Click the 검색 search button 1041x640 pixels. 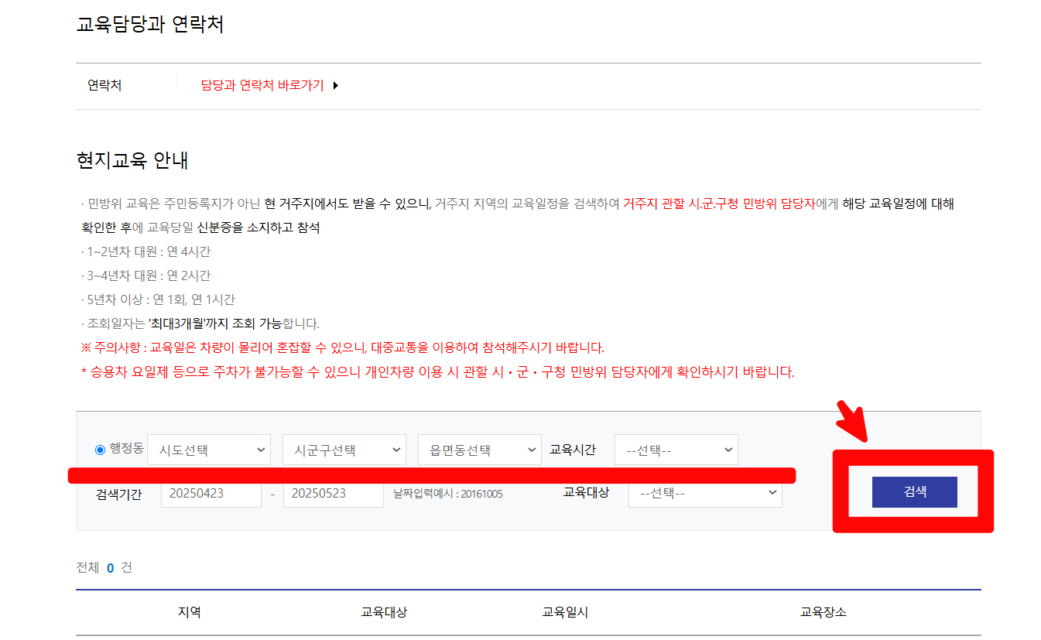coord(915,491)
